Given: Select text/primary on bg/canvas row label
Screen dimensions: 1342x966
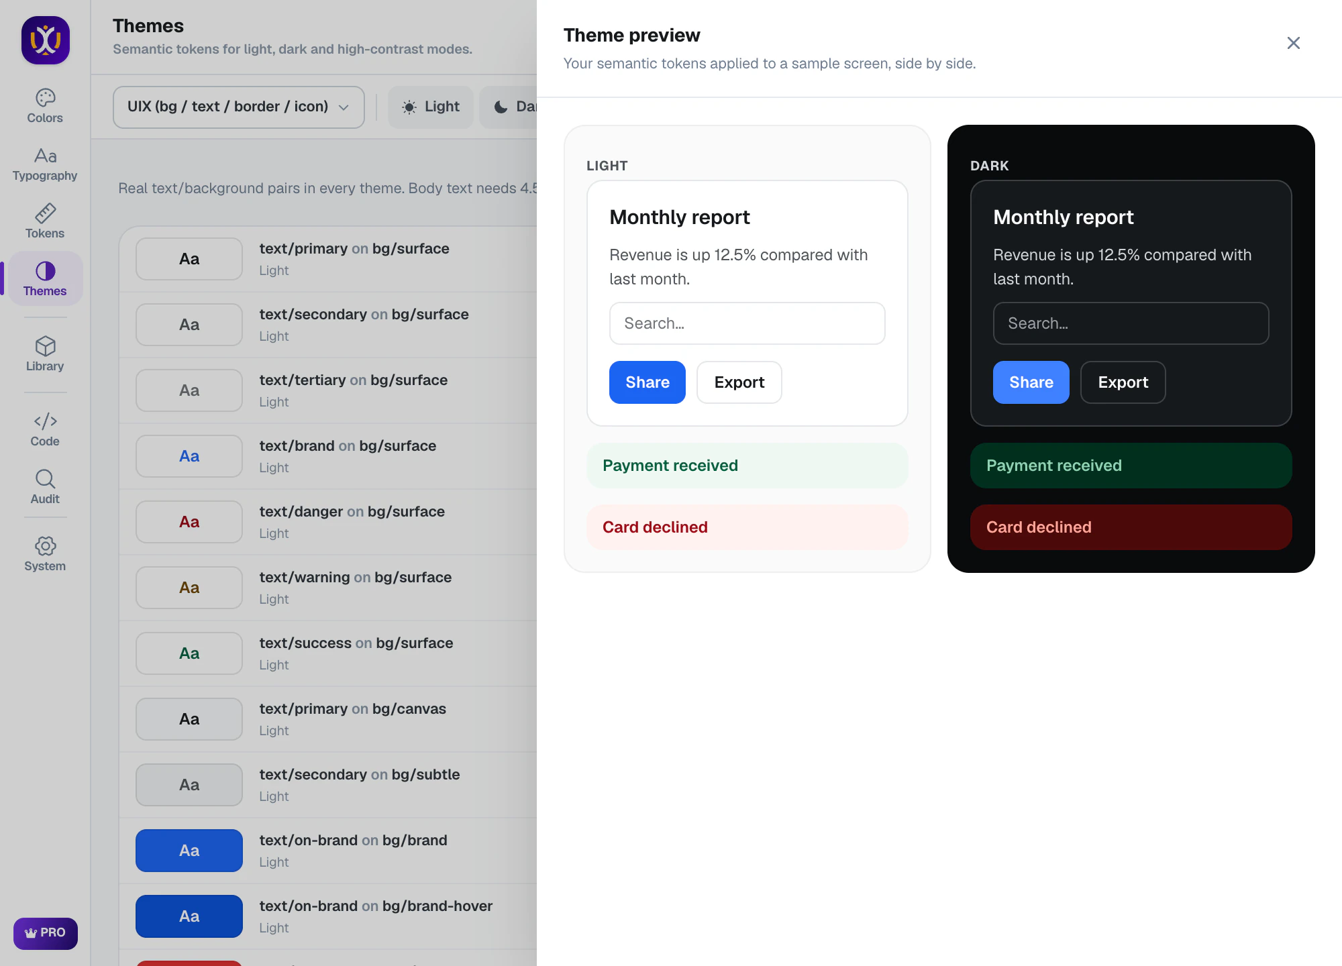Looking at the screenshot, I should click(x=353, y=709).
